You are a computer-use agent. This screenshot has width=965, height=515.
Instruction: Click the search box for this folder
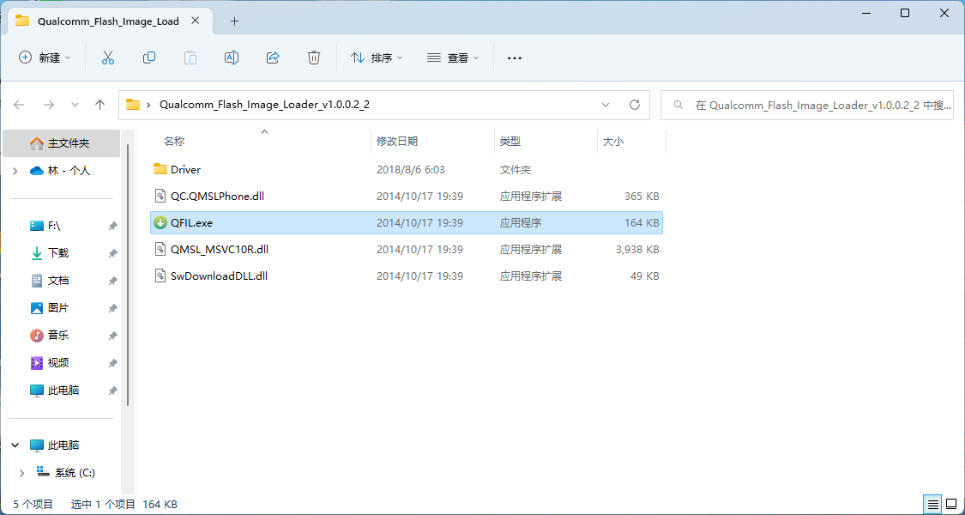807,106
